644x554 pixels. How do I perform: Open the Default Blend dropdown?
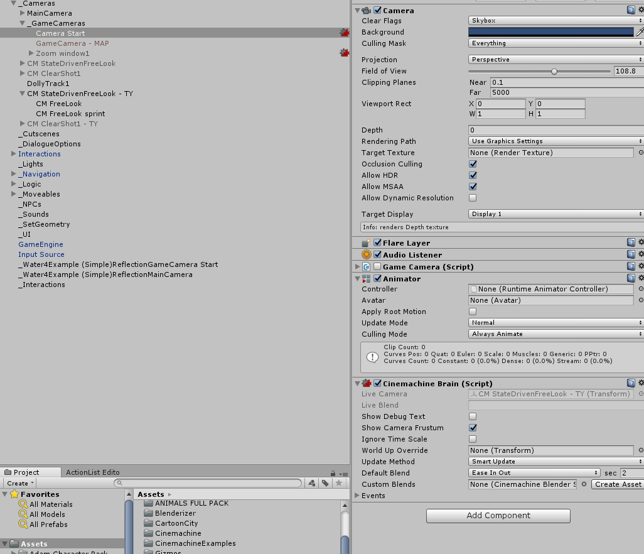[x=534, y=473]
